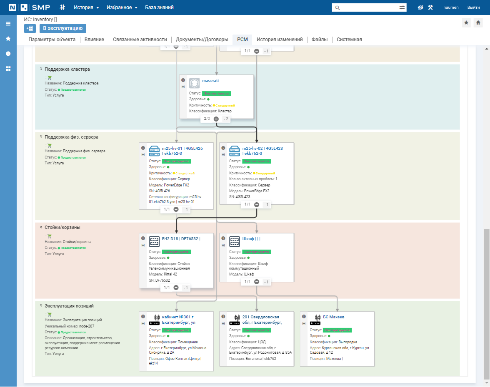490x387 pixels.
Task: Show info for Шкаф card
Action: (223, 238)
